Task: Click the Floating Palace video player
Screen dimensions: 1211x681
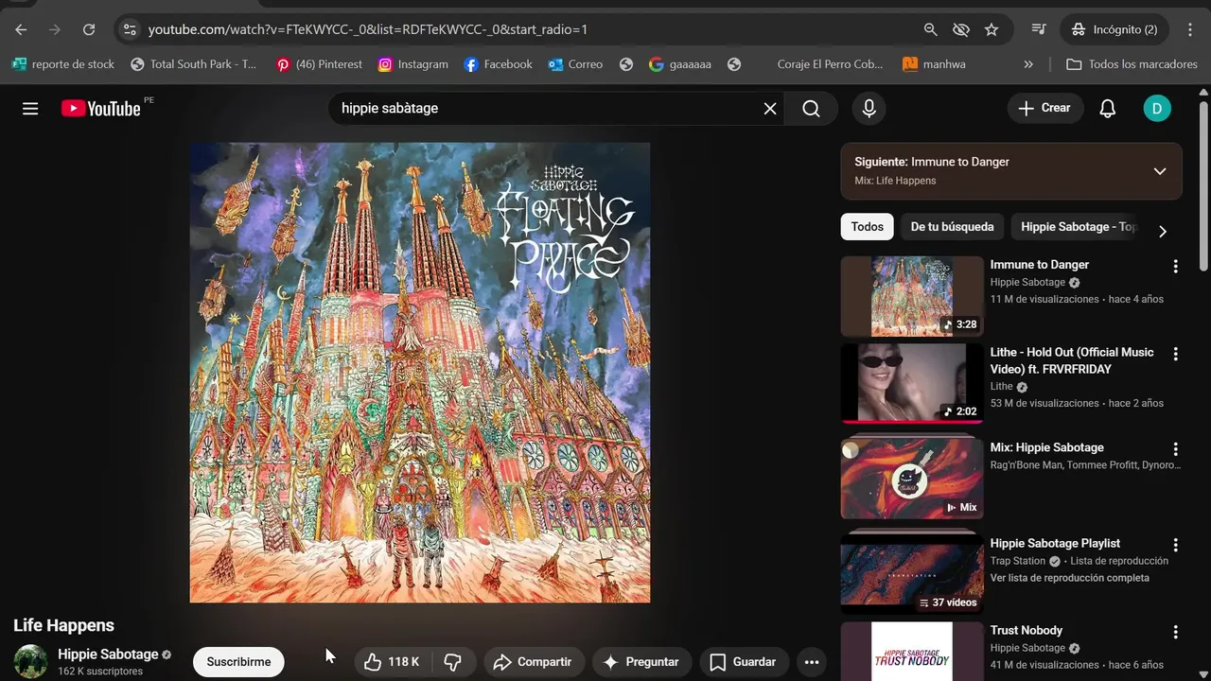Action: tap(420, 373)
